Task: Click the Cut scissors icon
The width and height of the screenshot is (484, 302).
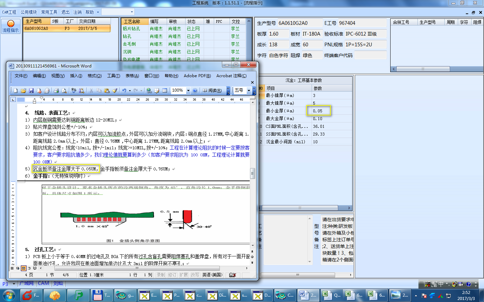Action: 91,91
